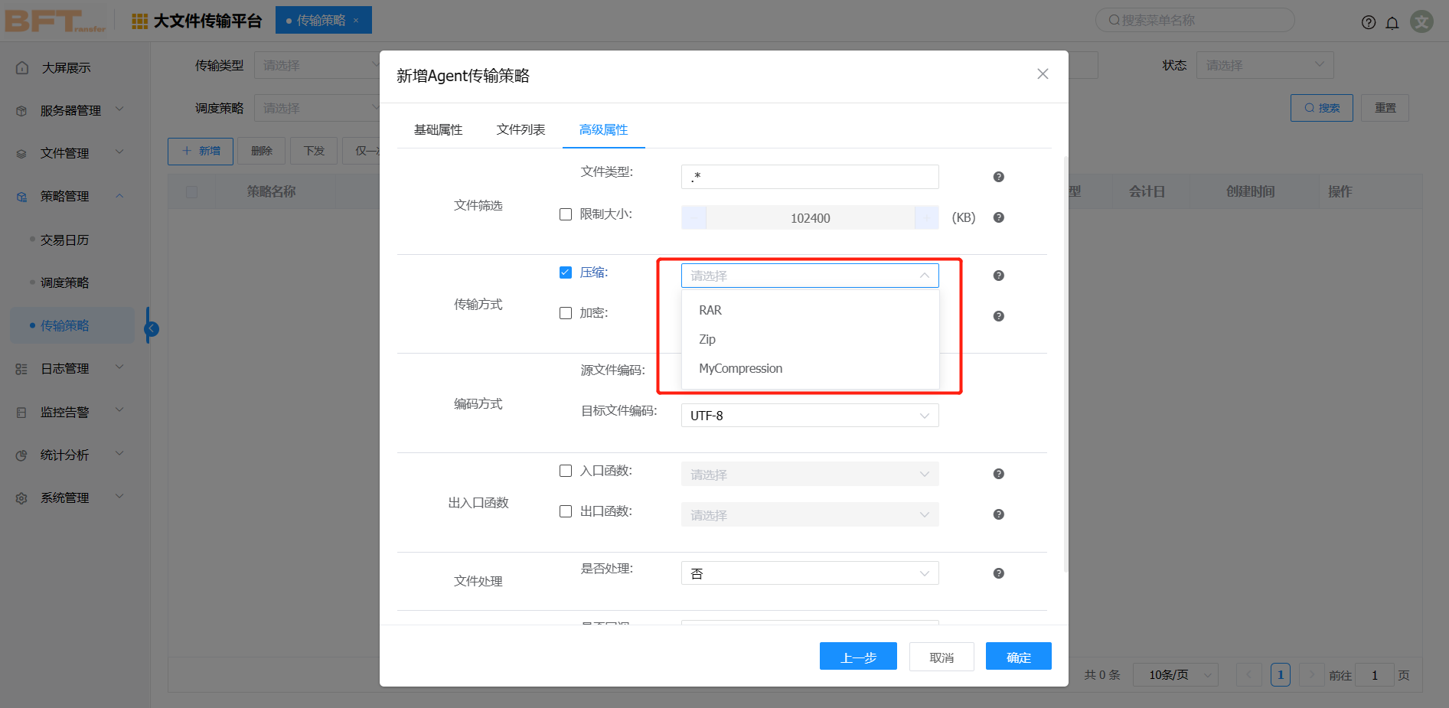Collapse the sidebar with the blue arrow handle

point(152,329)
